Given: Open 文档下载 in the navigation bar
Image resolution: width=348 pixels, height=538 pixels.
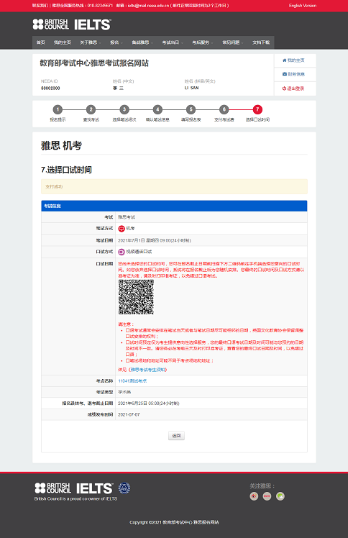Looking at the screenshot, I should (261, 42).
